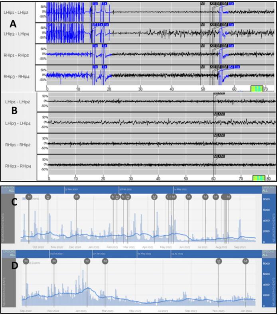Click the M marker just before Aug 2021 in panel C
This screenshot has width=278, height=315.
[216, 197]
